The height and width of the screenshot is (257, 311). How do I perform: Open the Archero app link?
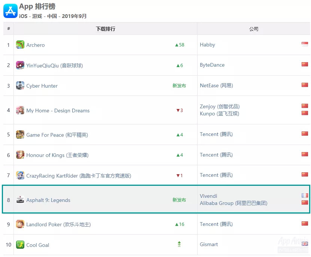(36, 45)
